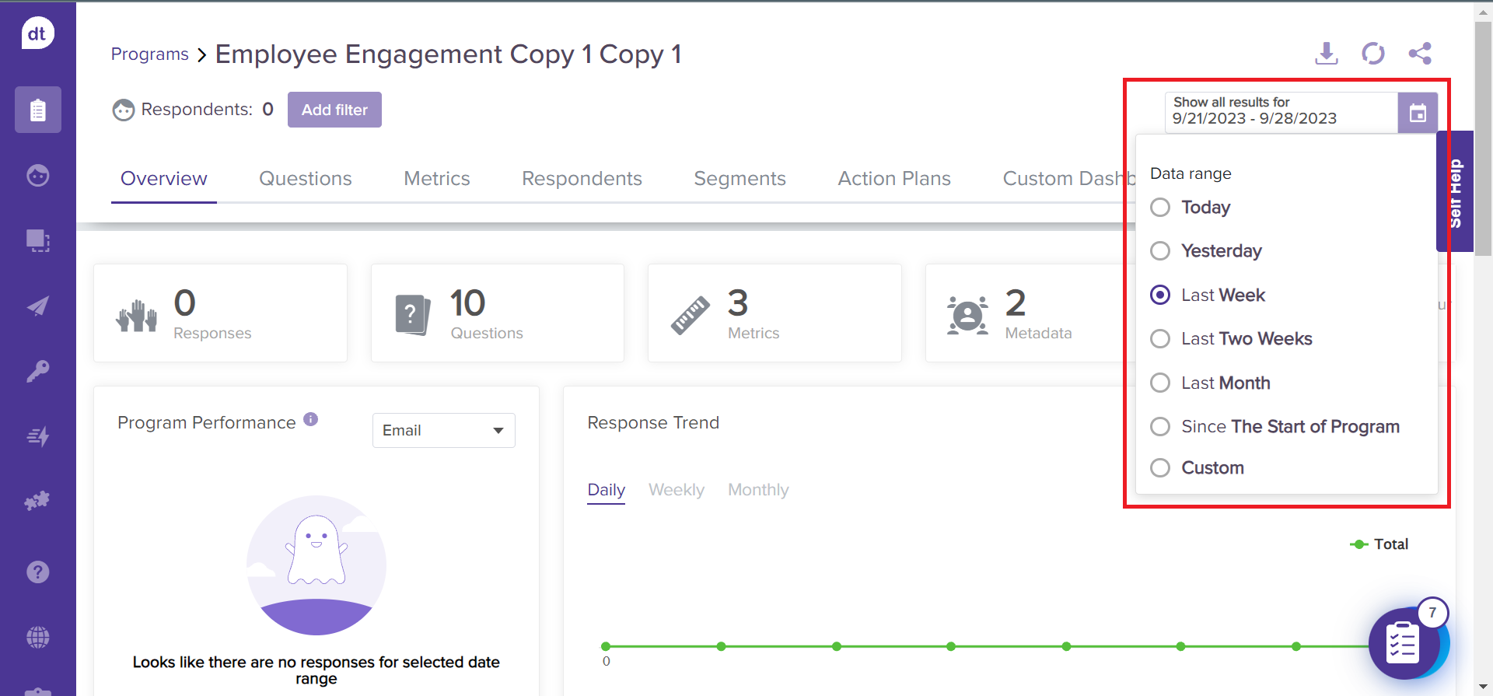Screen dimensions: 1493x696
Task: Click the refresh data icon
Action: 1372,54
